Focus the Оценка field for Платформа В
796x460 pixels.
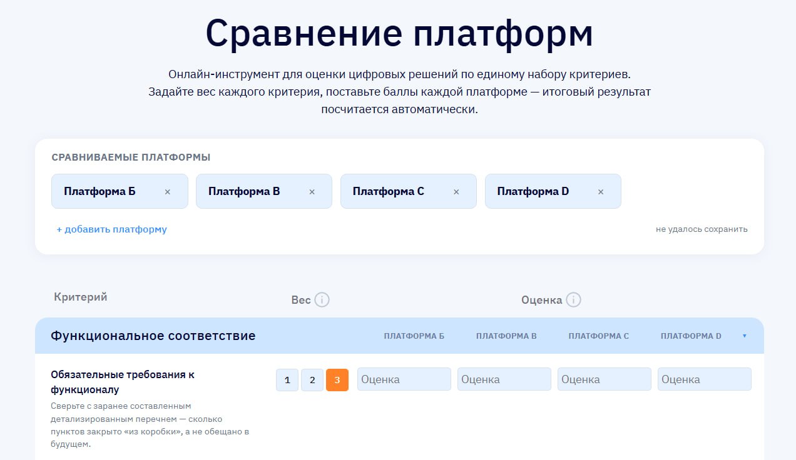click(x=504, y=379)
